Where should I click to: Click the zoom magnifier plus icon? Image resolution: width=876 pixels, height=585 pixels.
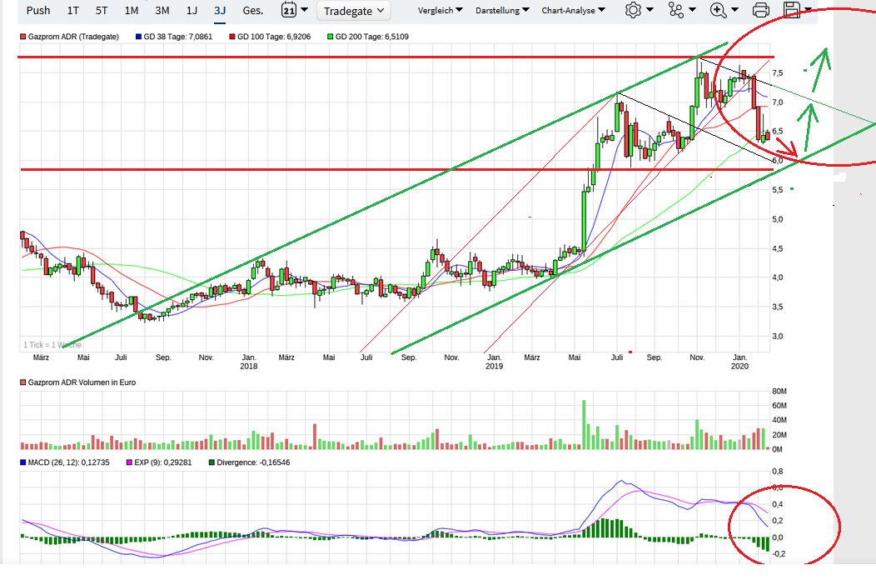click(x=719, y=10)
